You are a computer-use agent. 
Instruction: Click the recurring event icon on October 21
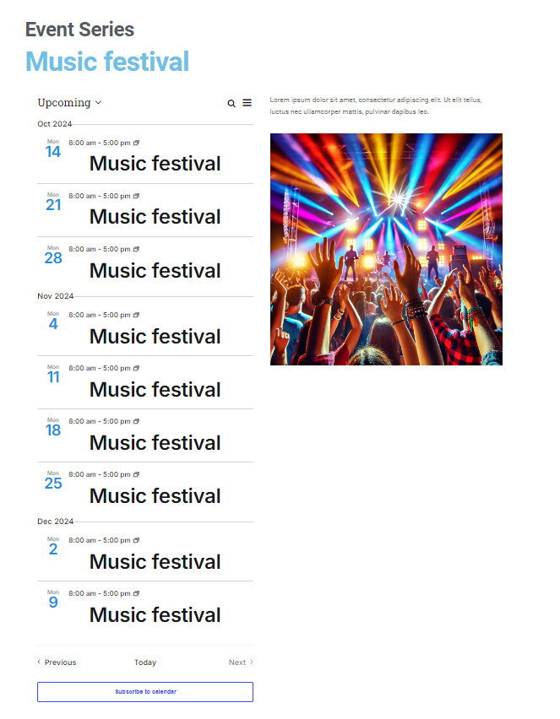point(138,196)
